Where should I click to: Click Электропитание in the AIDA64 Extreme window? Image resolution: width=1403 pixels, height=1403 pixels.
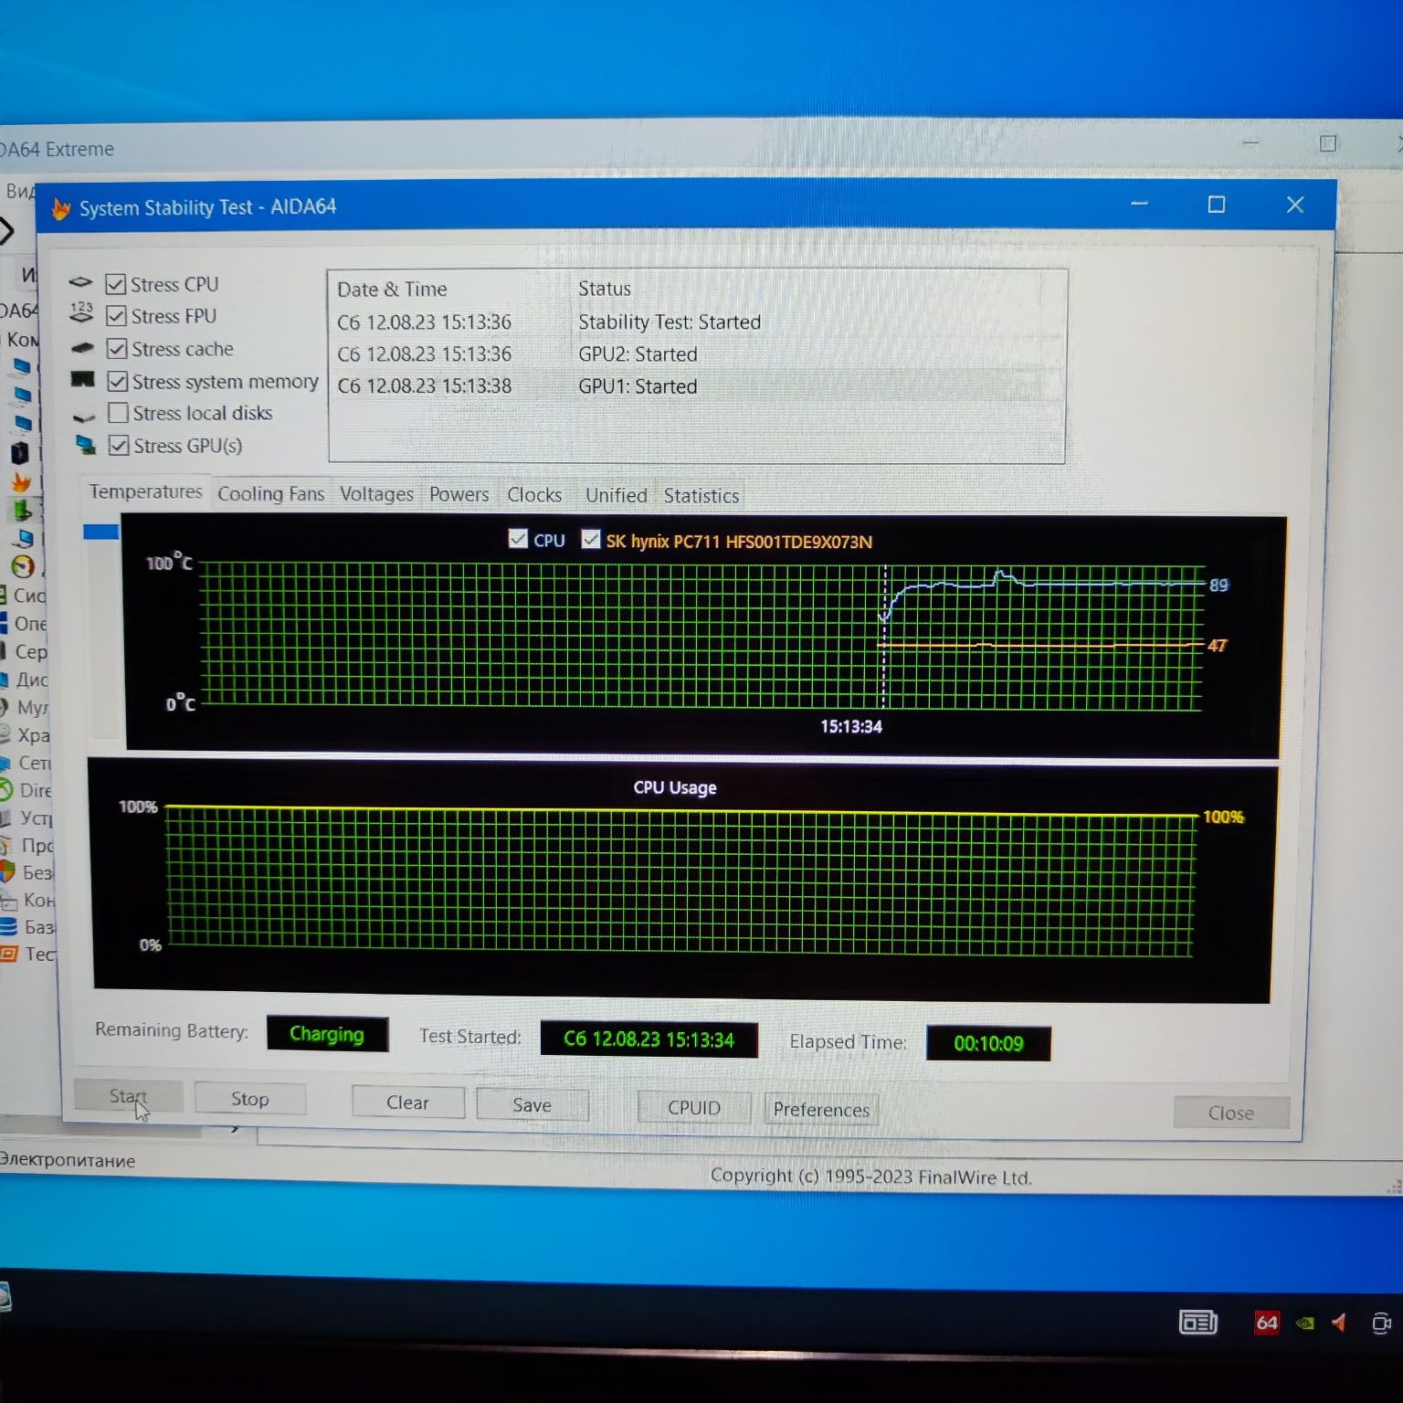click(x=68, y=1160)
